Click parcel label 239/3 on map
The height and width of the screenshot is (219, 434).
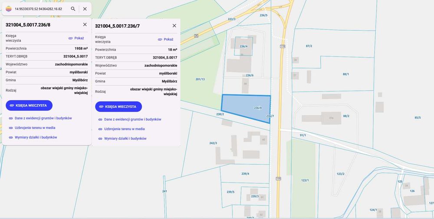coord(255,196)
